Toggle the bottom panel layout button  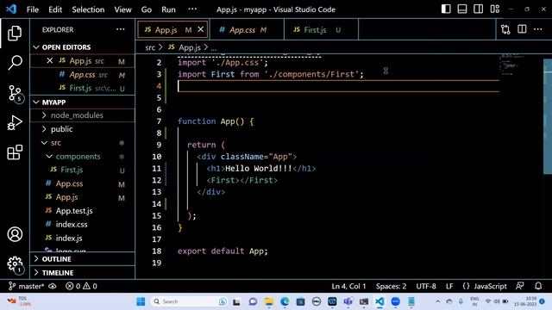point(462,9)
